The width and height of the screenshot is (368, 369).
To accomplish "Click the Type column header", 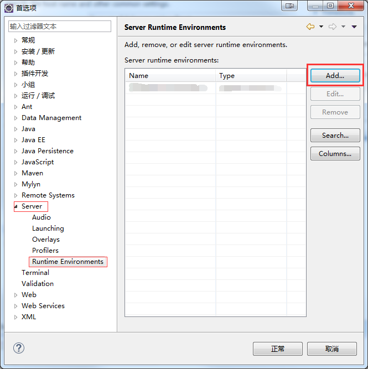I will click(x=250, y=76).
